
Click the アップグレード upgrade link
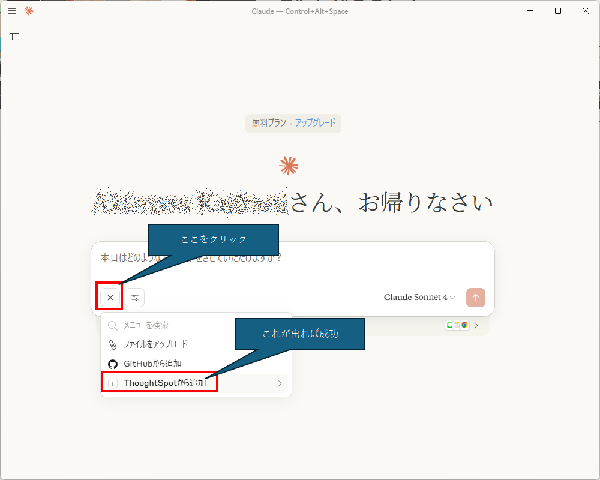pyautogui.click(x=315, y=123)
